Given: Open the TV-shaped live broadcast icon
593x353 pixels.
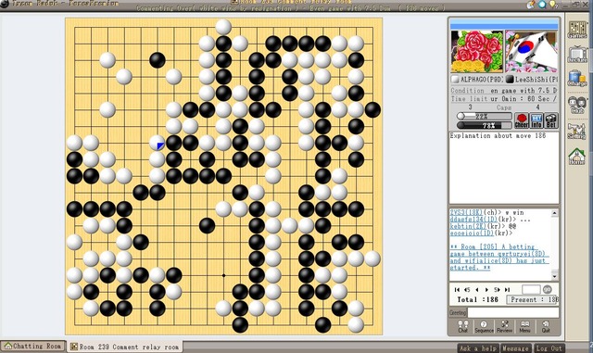Looking at the screenshot, I should [577, 54].
